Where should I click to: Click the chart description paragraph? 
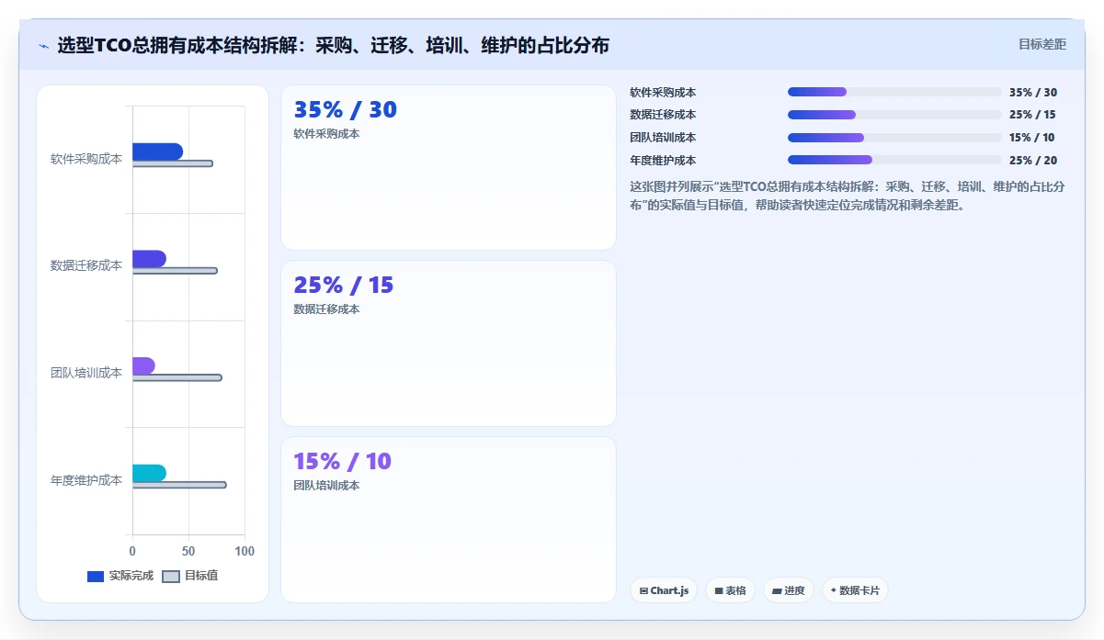pos(848,196)
